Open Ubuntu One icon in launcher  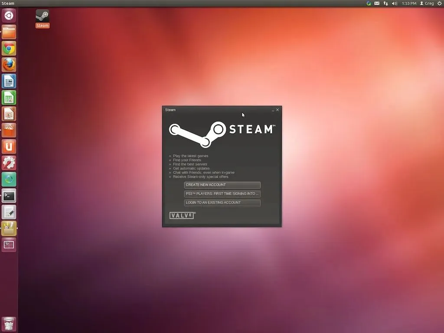[x=9, y=147]
